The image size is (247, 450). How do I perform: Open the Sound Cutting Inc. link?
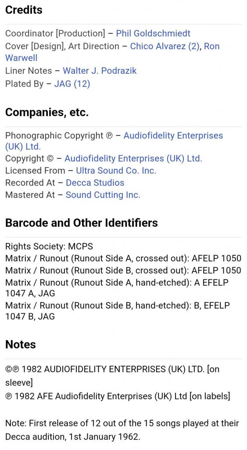[103, 195]
